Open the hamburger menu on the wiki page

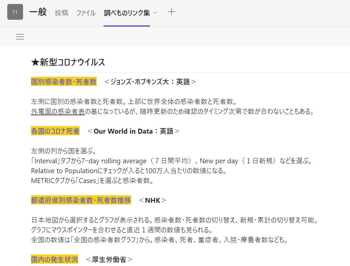click(x=20, y=37)
